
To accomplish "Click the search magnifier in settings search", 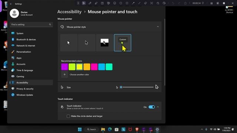I will click(x=50, y=24).
